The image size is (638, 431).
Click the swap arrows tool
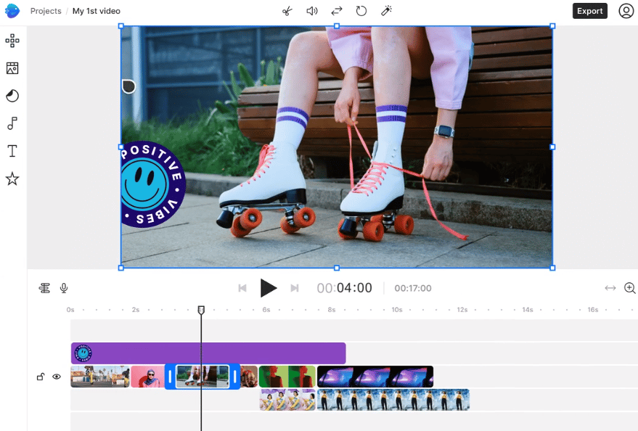click(x=337, y=11)
